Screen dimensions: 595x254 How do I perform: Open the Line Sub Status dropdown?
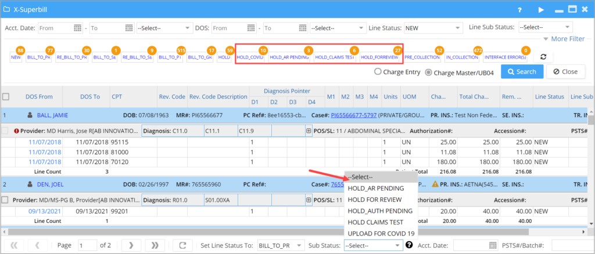545,28
